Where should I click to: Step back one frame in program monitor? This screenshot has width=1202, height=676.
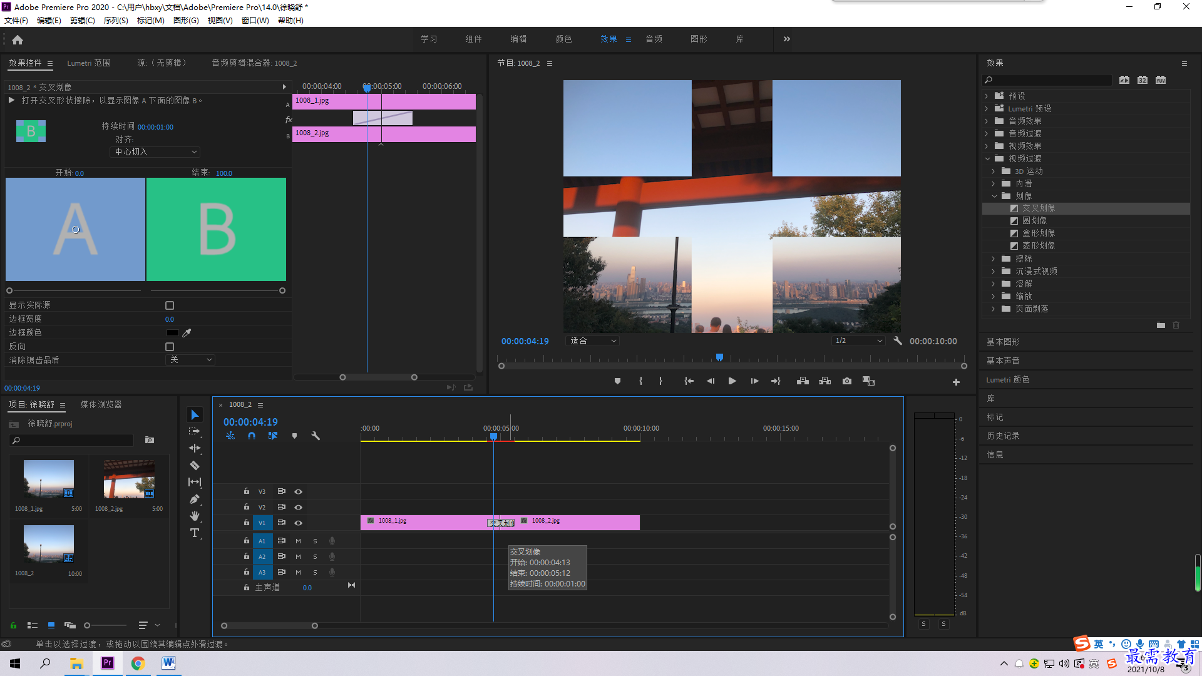(711, 381)
